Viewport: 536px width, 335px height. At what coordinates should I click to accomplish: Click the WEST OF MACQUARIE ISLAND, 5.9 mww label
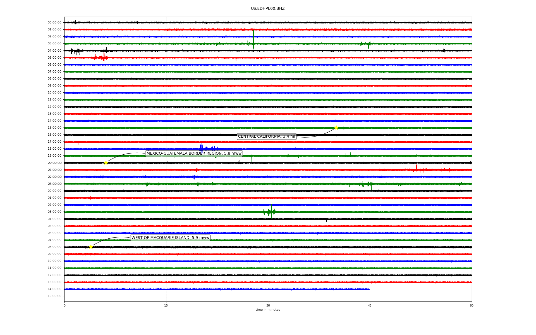click(x=170, y=238)
